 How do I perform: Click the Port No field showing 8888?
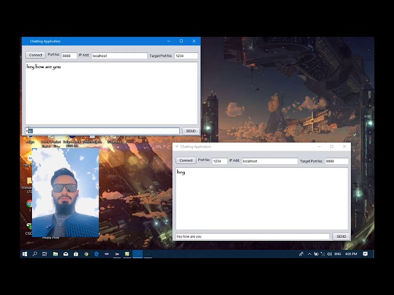pyautogui.click(x=69, y=56)
